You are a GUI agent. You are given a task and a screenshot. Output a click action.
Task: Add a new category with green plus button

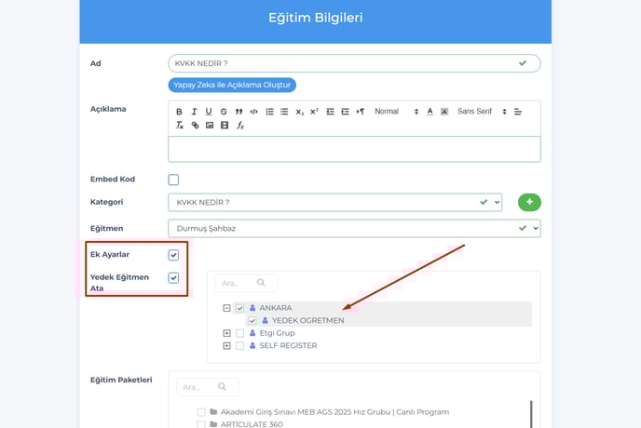(x=528, y=202)
